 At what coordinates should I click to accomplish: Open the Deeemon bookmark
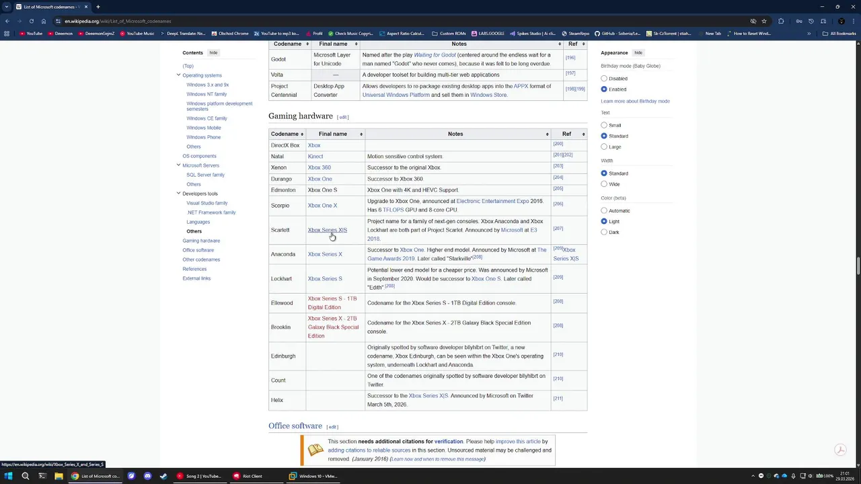point(60,33)
